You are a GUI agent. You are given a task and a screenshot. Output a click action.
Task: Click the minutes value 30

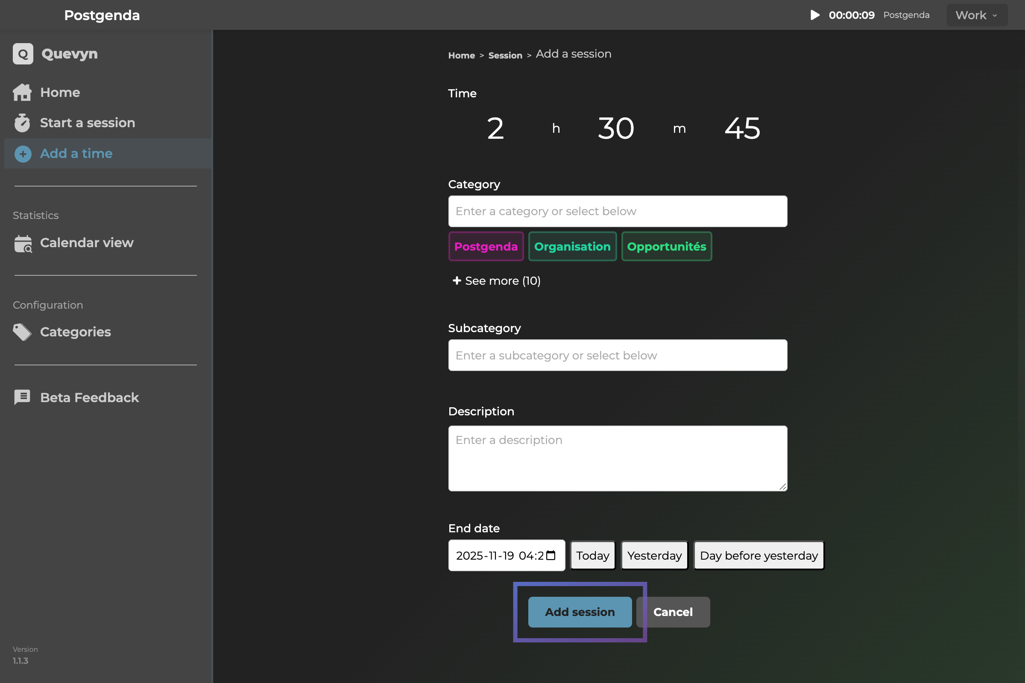tap(616, 128)
